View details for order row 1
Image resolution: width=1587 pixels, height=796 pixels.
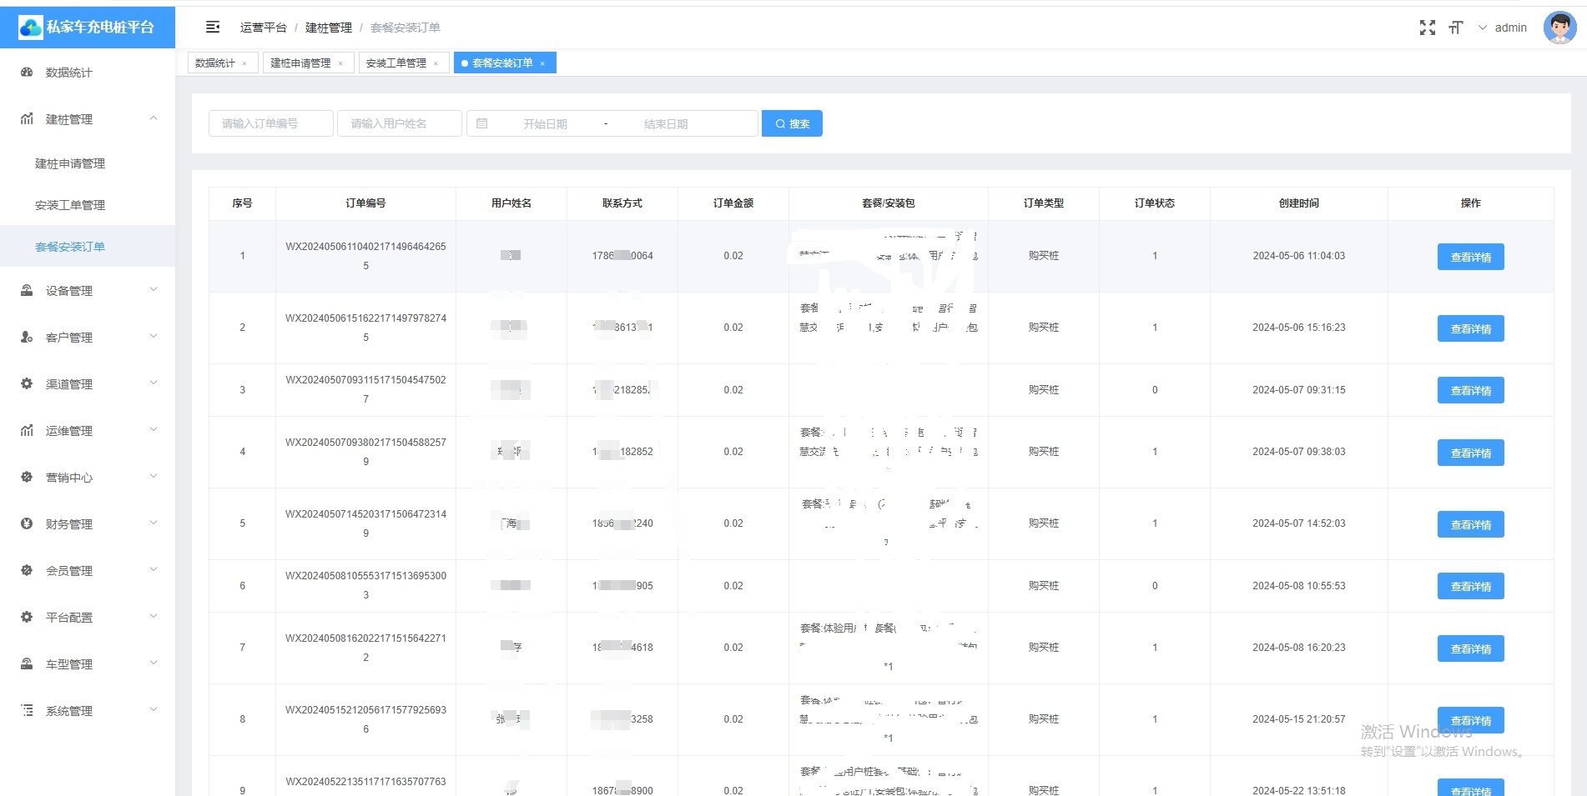[1470, 257]
